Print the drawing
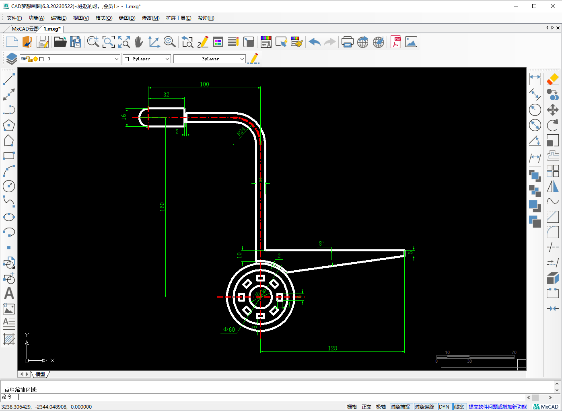The image size is (562, 411). click(x=347, y=42)
